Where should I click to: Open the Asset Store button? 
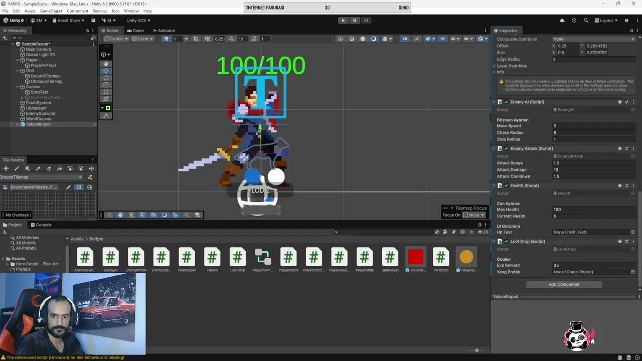coord(69,21)
